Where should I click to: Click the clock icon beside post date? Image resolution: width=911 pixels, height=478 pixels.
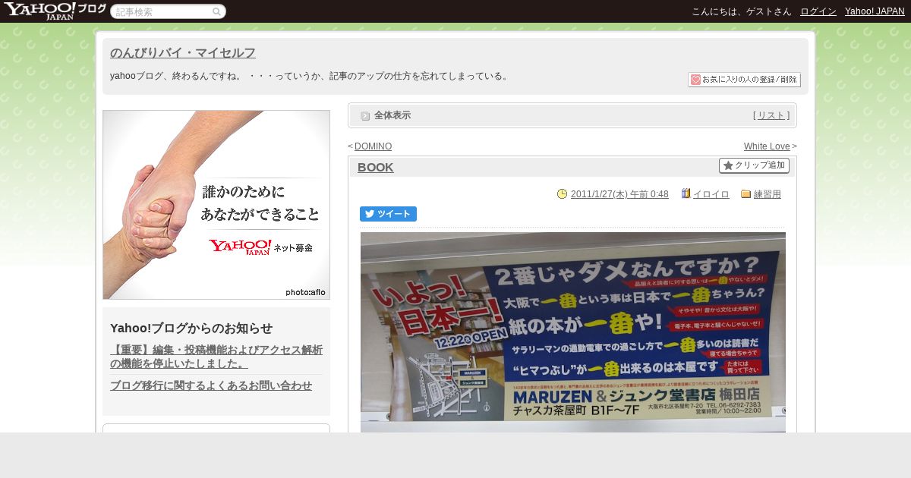pyautogui.click(x=562, y=194)
